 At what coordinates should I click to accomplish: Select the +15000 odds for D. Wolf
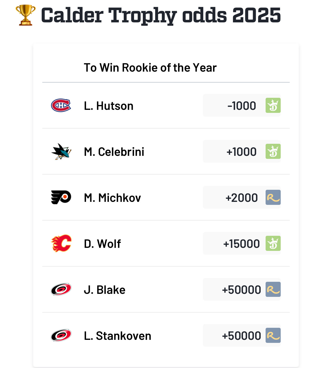[241, 244]
